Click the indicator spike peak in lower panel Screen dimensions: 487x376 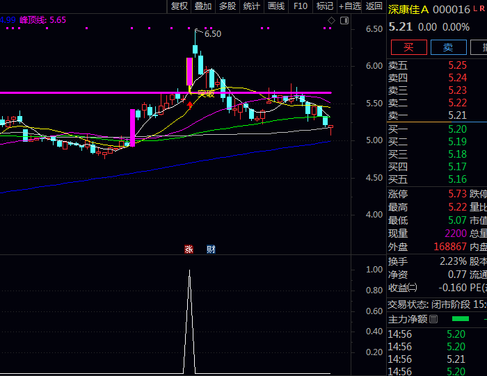tap(189, 271)
